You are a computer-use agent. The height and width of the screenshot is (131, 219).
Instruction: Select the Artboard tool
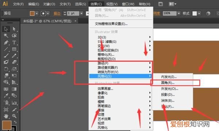coord(6,110)
